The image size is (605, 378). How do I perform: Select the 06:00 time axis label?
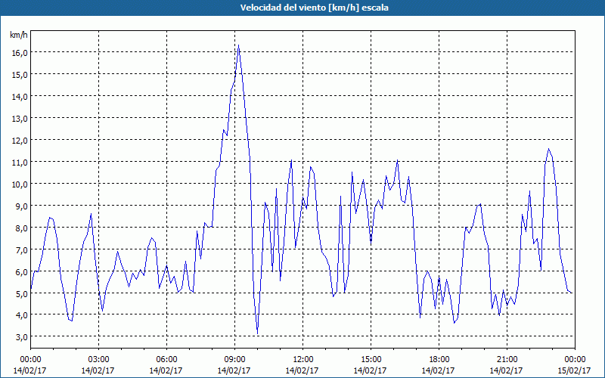(x=166, y=360)
